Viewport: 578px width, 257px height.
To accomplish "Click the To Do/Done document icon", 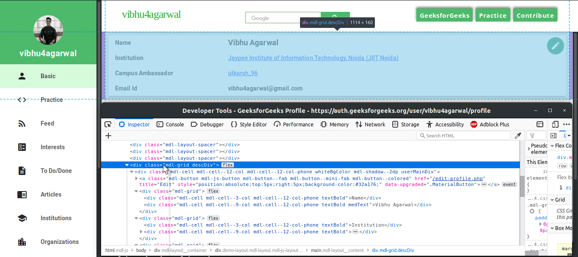I will point(22,171).
